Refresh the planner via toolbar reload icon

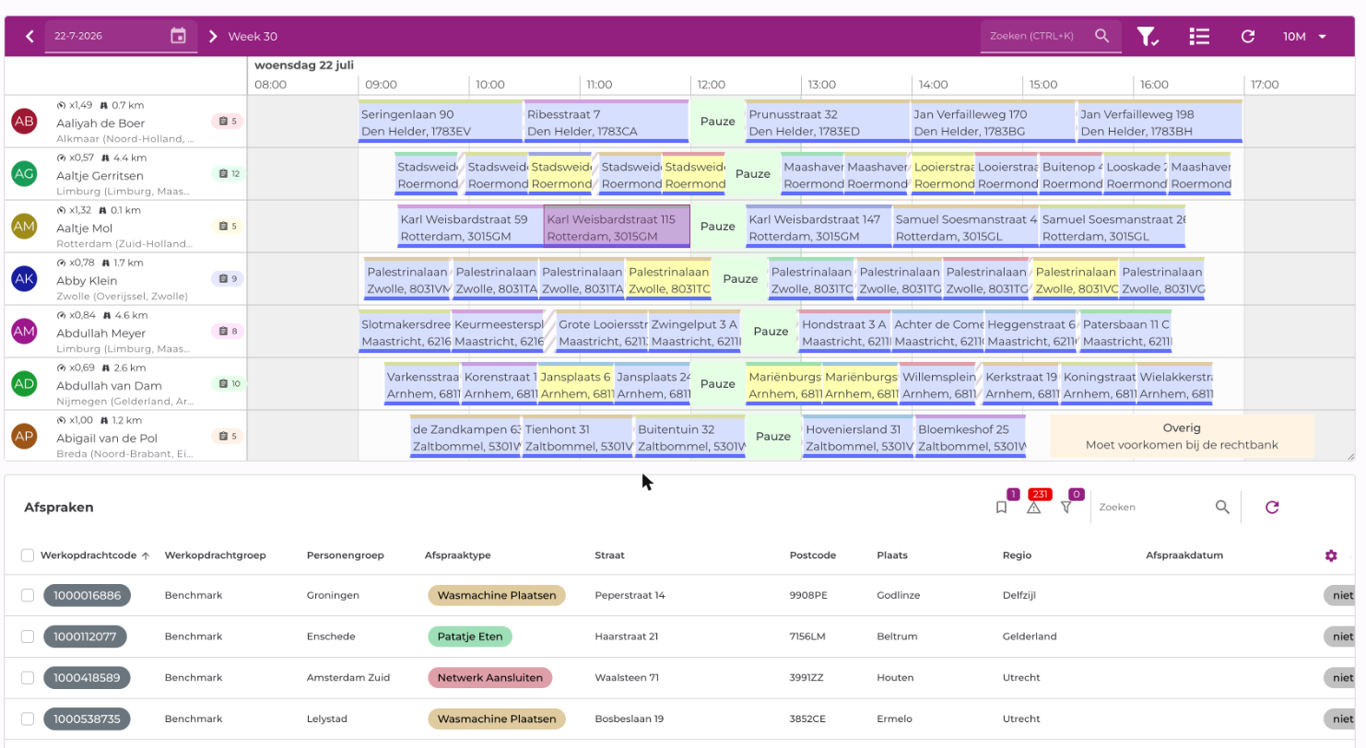1248,36
